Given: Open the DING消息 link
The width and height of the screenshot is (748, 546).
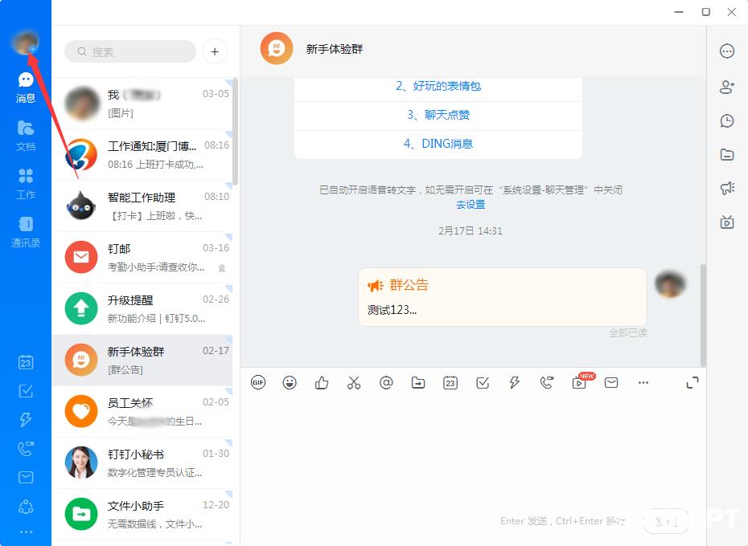Looking at the screenshot, I should click(438, 144).
